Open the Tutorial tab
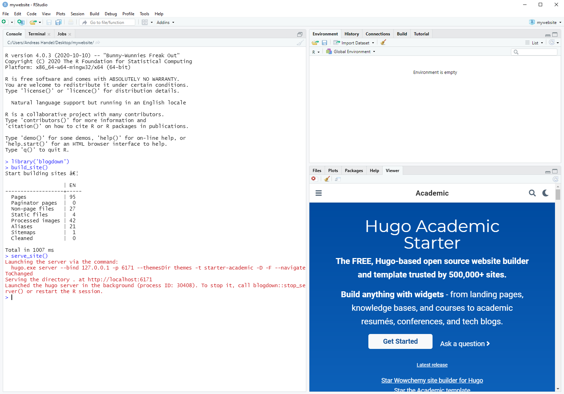Image resolution: width=564 pixels, height=394 pixels. pos(421,34)
